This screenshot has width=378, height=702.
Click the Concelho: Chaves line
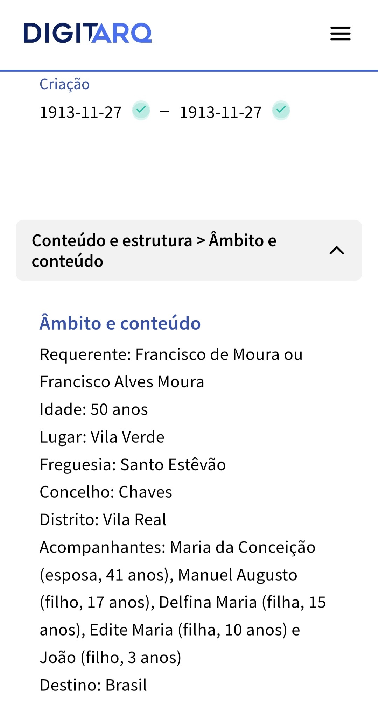pos(106,492)
